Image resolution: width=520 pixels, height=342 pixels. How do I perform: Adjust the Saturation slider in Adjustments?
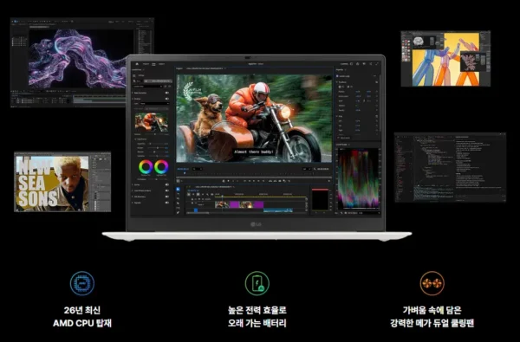[x=157, y=156]
